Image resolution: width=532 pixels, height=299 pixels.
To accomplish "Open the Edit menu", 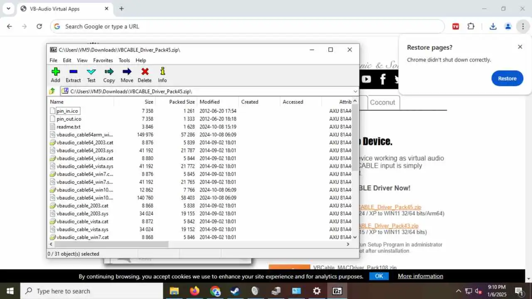I will 67,60.
